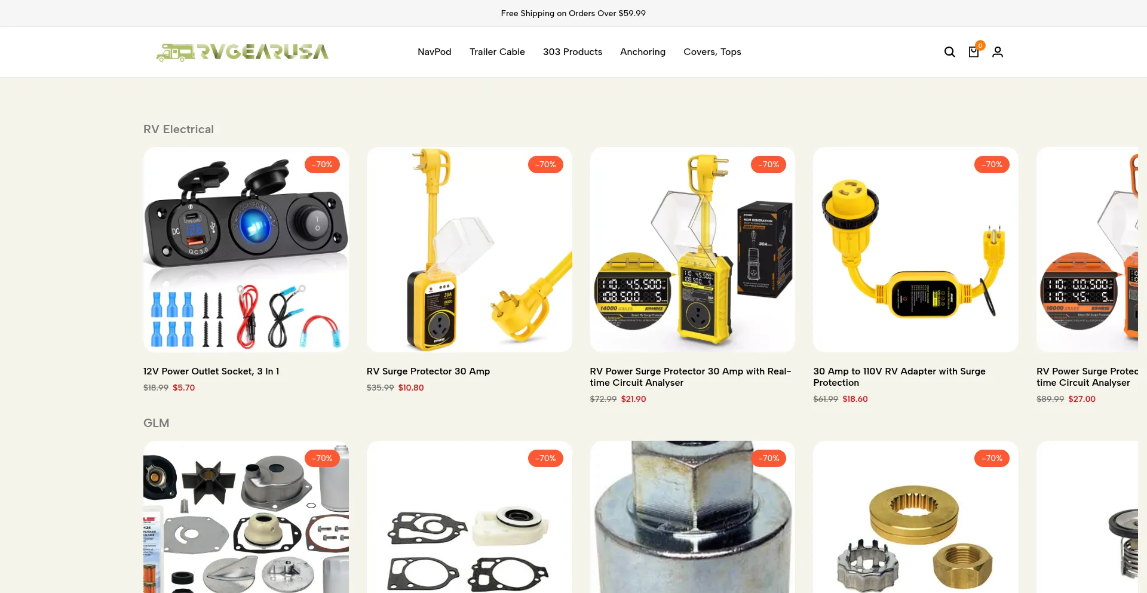Open 12V Power Outlet Socket, 3 In 1 title

pyautogui.click(x=211, y=371)
